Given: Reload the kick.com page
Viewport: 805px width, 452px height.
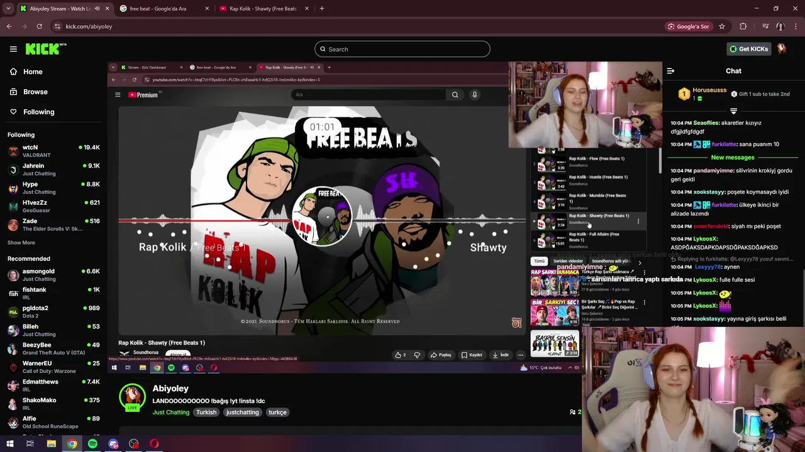Looking at the screenshot, I should point(39,26).
